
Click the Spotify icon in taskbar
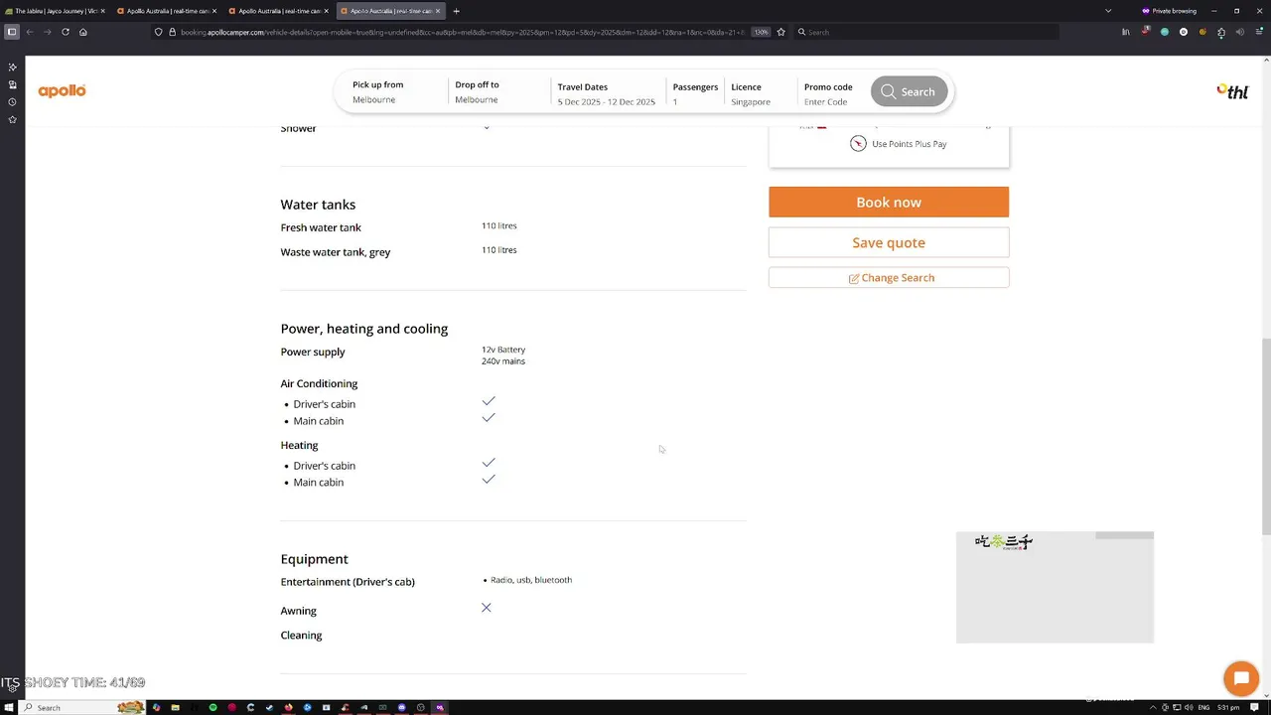(x=212, y=707)
